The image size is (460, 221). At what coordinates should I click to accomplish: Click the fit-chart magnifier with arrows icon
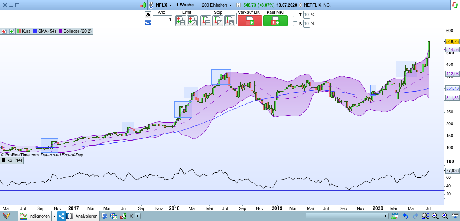coord(425,216)
